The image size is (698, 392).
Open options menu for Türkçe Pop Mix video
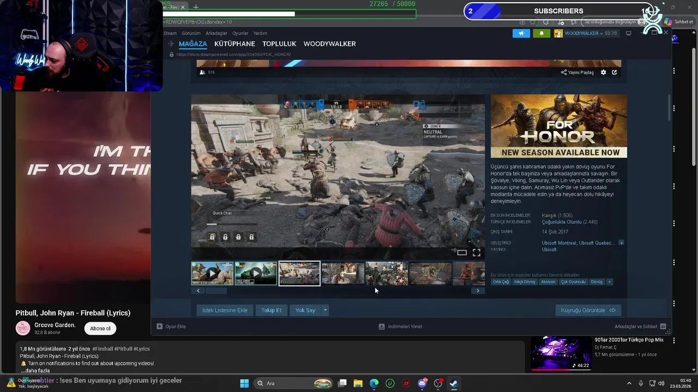pos(674,340)
